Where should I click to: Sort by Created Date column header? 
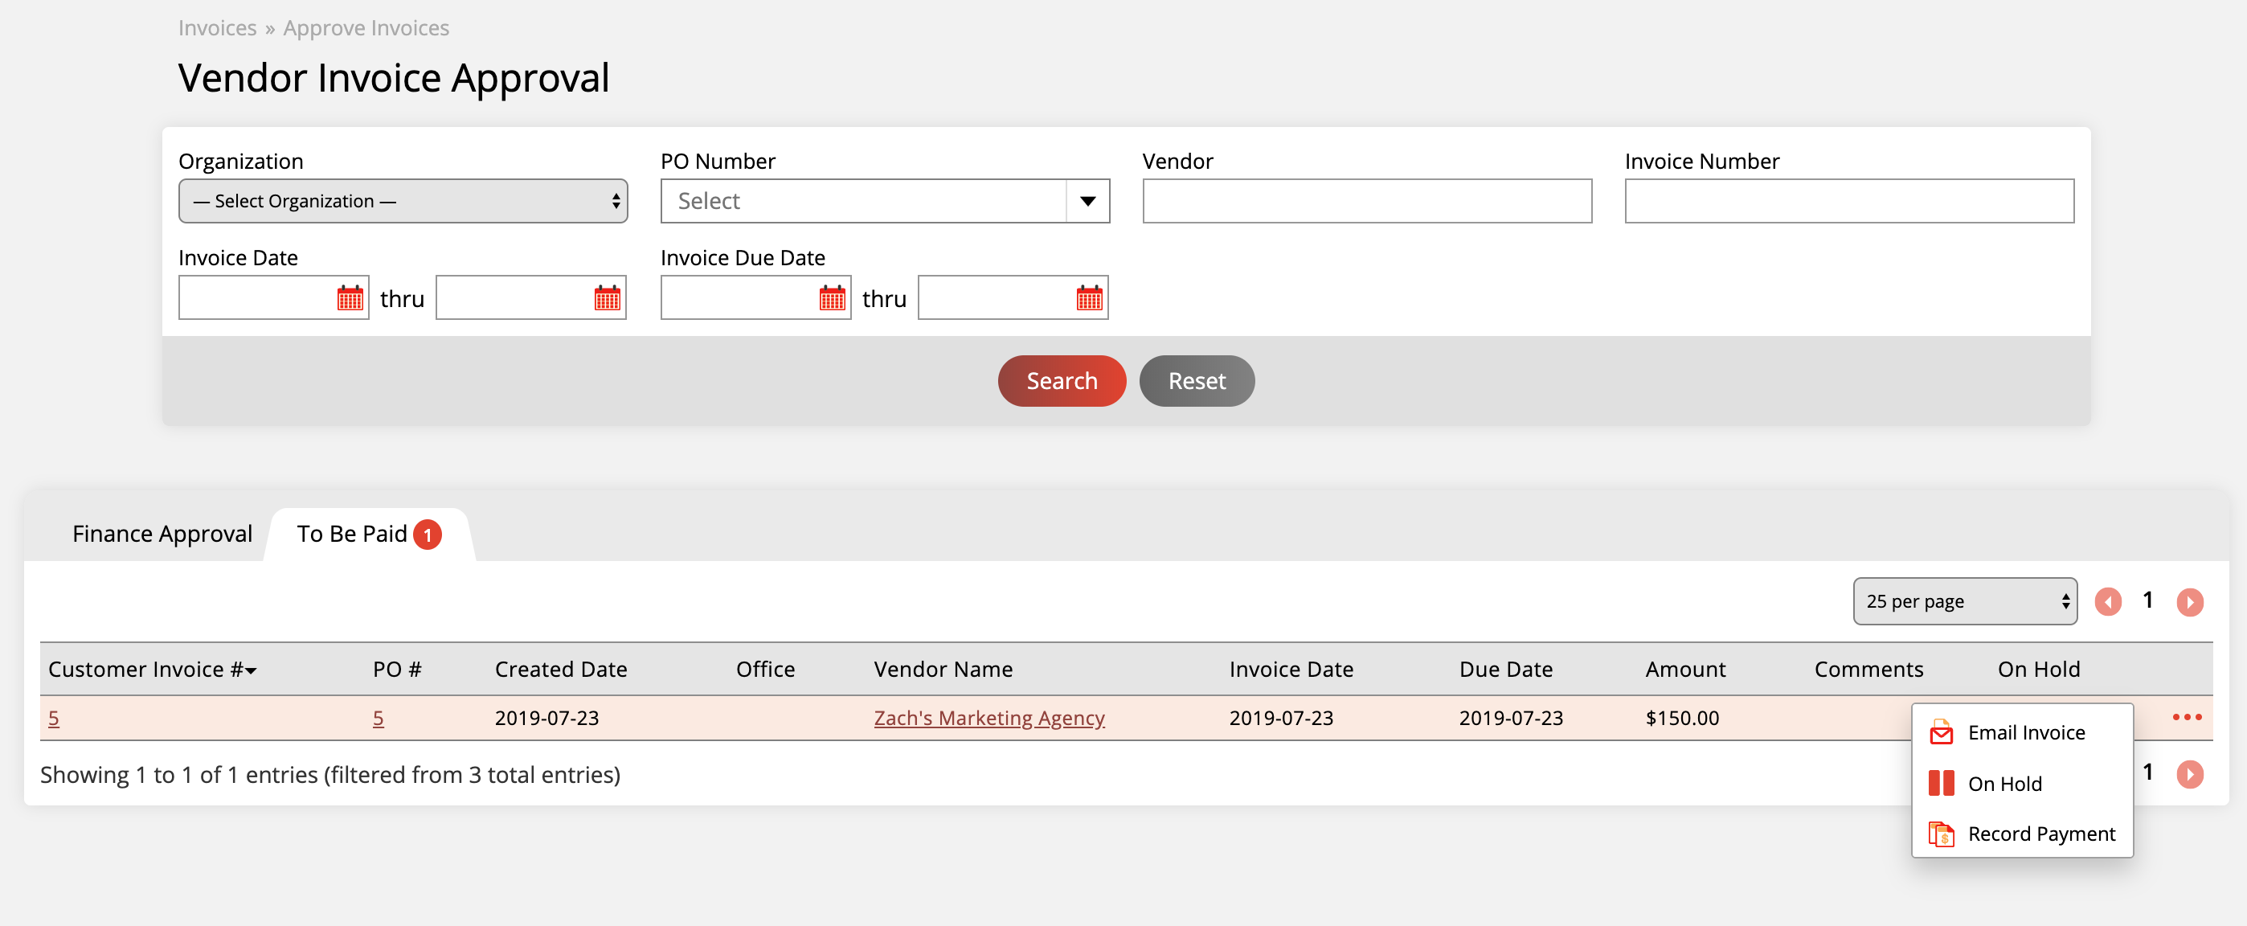[561, 669]
